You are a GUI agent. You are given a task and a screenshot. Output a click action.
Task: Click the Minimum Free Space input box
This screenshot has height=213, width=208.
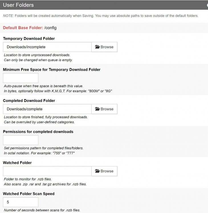tap(21, 78)
